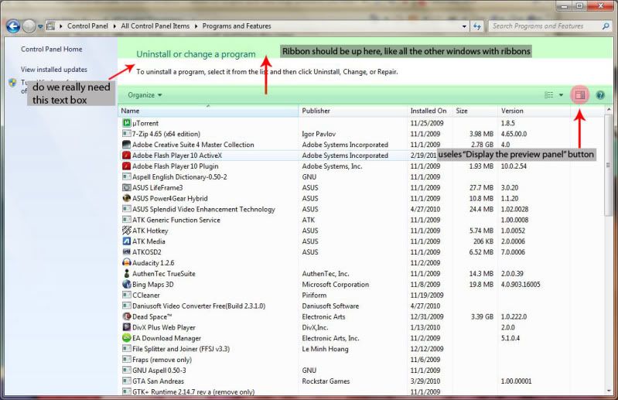618x400 pixels.
Task: Click the Control Panel breadcrumb
Action: pos(87,26)
